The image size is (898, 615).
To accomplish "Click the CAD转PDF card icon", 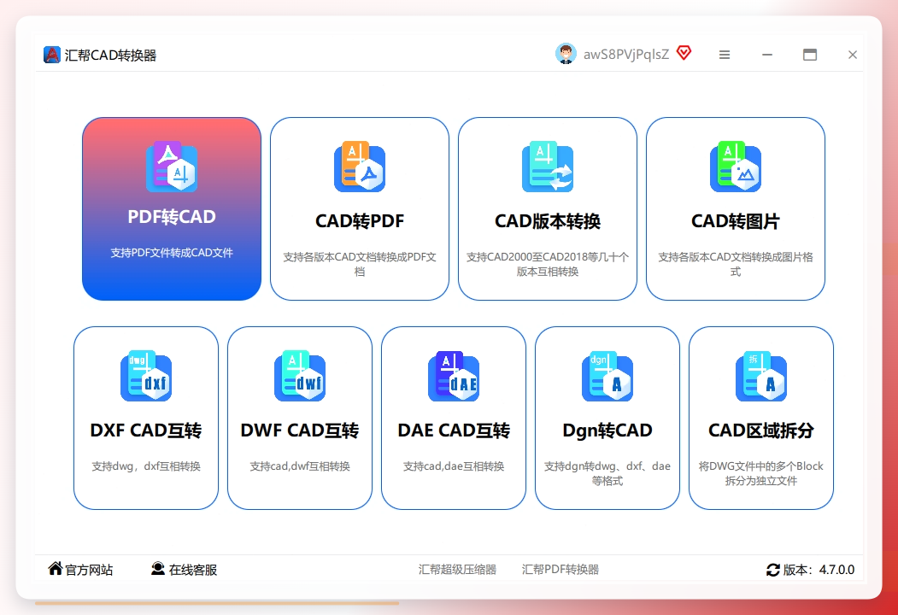I will tap(360, 167).
